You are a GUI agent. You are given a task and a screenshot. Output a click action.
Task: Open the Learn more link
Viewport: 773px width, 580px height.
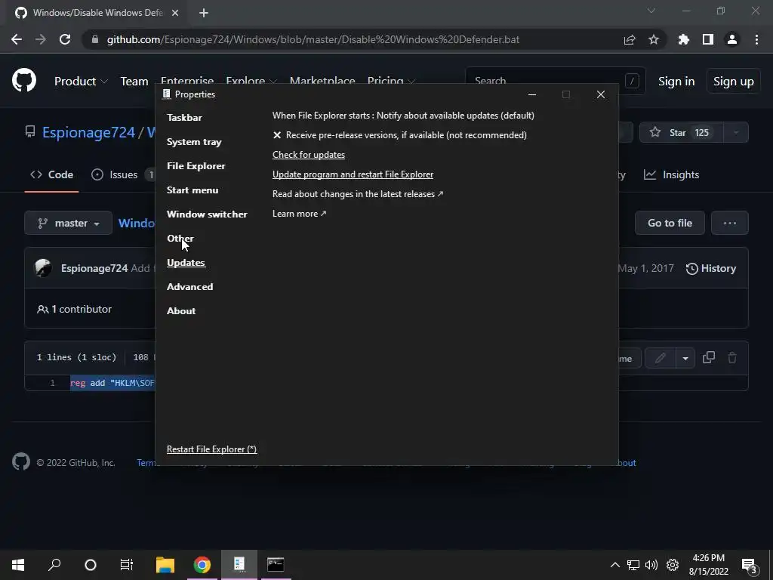pyautogui.click(x=299, y=214)
